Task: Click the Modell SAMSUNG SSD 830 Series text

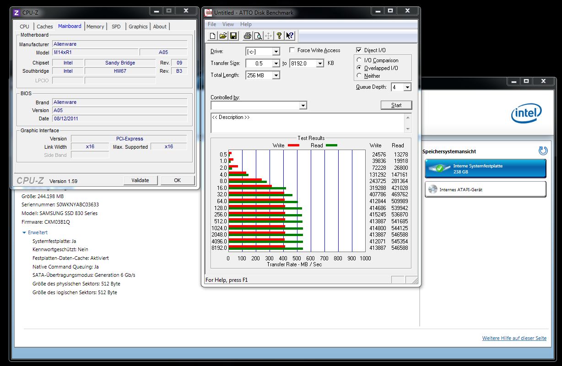Action: pyautogui.click(x=59, y=213)
